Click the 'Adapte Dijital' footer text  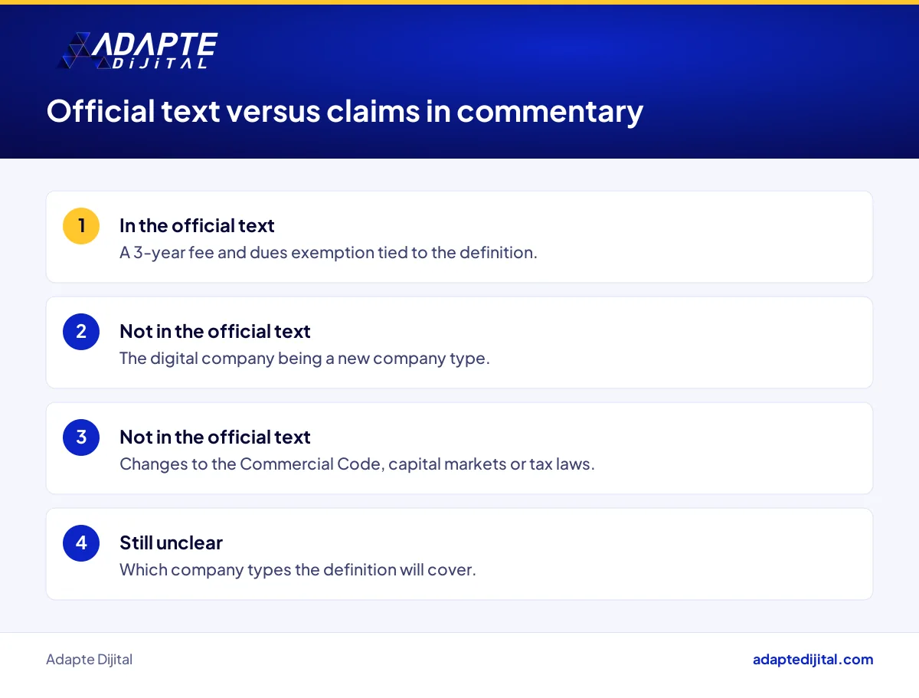pos(89,659)
